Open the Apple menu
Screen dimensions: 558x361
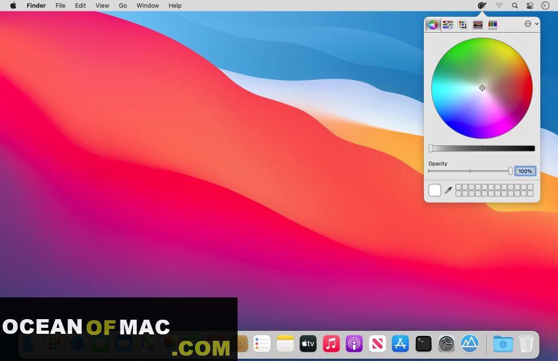[x=13, y=5]
